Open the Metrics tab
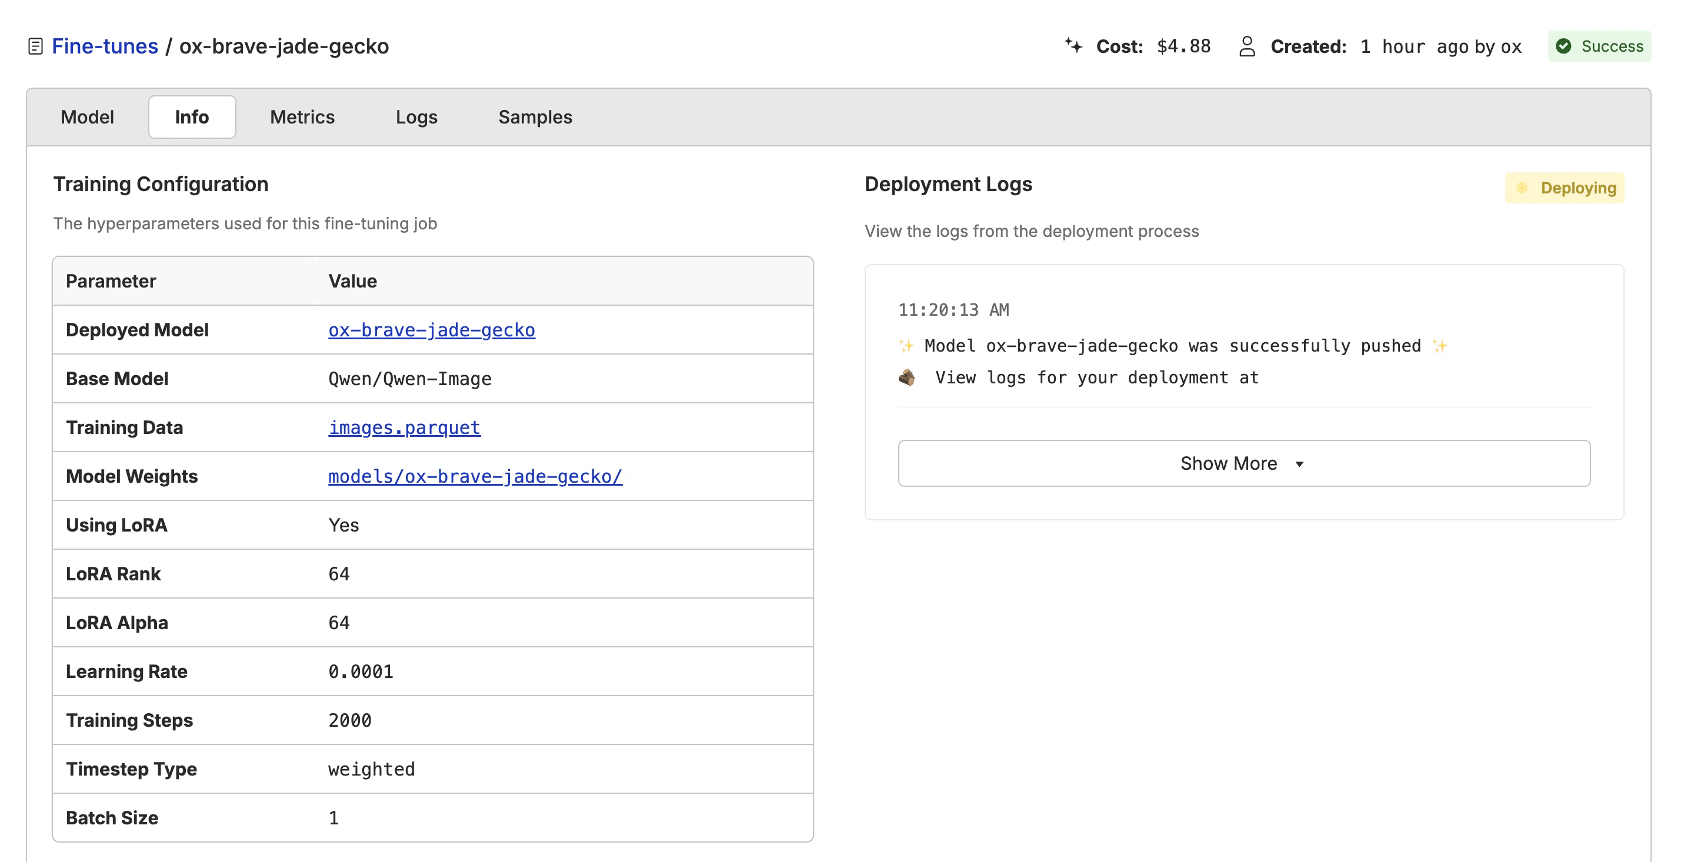The image size is (1694, 862). (302, 117)
